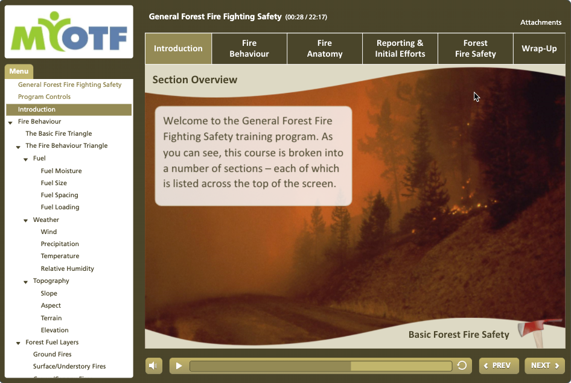Click the 00:28 / 22:17 elapsed time

coord(306,17)
